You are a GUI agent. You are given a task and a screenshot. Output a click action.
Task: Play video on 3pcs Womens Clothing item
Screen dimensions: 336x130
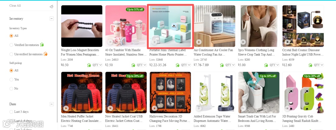point(243,42)
